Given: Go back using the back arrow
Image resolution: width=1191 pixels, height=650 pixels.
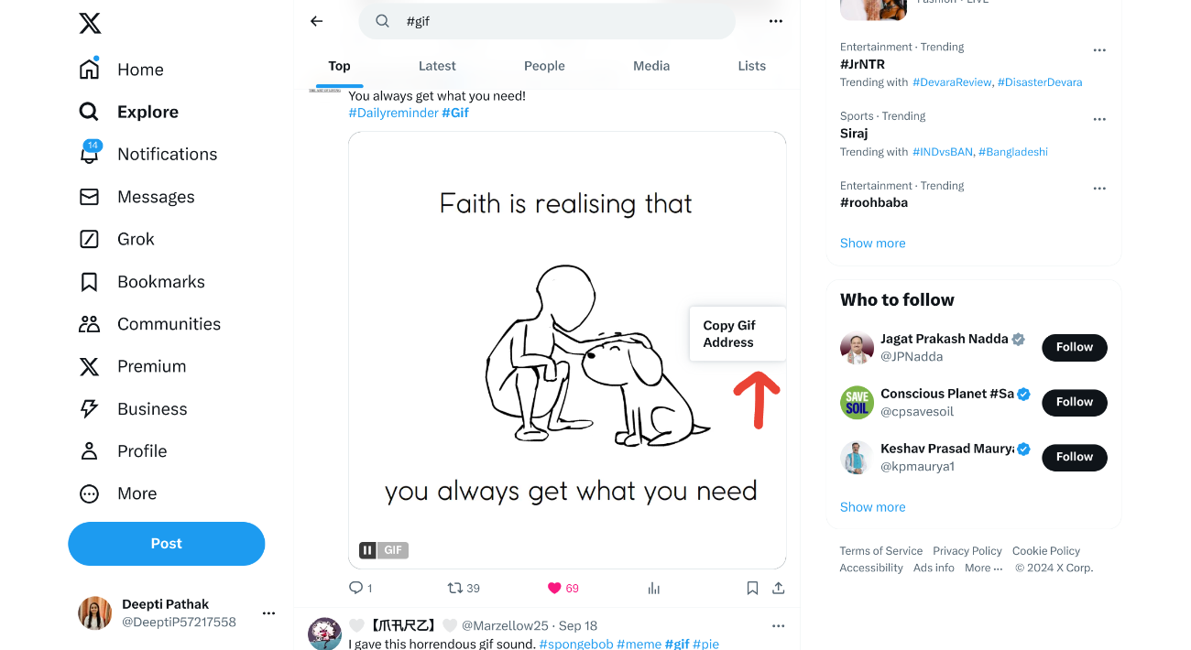Looking at the screenshot, I should point(316,20).
